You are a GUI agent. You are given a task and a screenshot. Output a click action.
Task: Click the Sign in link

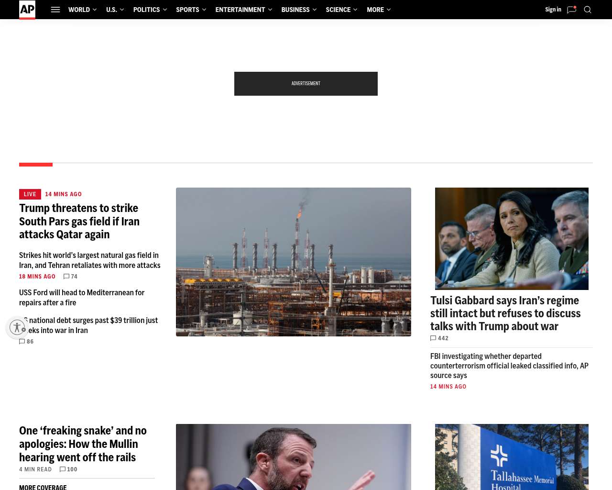[x=553, y=10]
